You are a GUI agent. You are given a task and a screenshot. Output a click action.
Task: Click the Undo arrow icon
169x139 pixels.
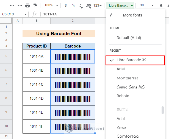[x=12, y=5]
